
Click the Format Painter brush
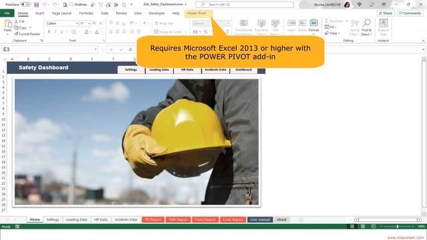[27, 34]
